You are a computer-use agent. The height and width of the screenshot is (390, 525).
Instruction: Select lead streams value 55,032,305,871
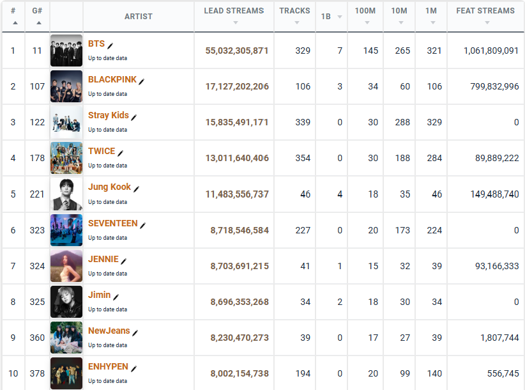point(237,51)
